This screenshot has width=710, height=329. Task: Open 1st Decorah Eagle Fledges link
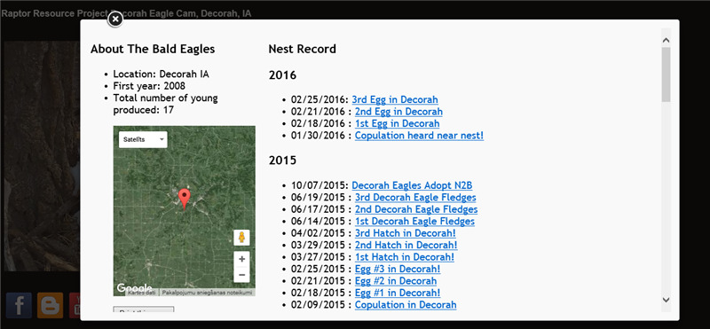[x=414, y=222]
